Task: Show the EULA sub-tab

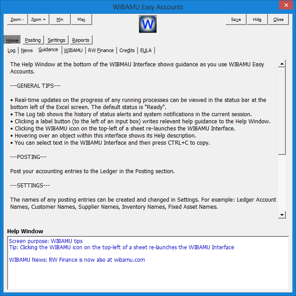Action: coord(146,50)
